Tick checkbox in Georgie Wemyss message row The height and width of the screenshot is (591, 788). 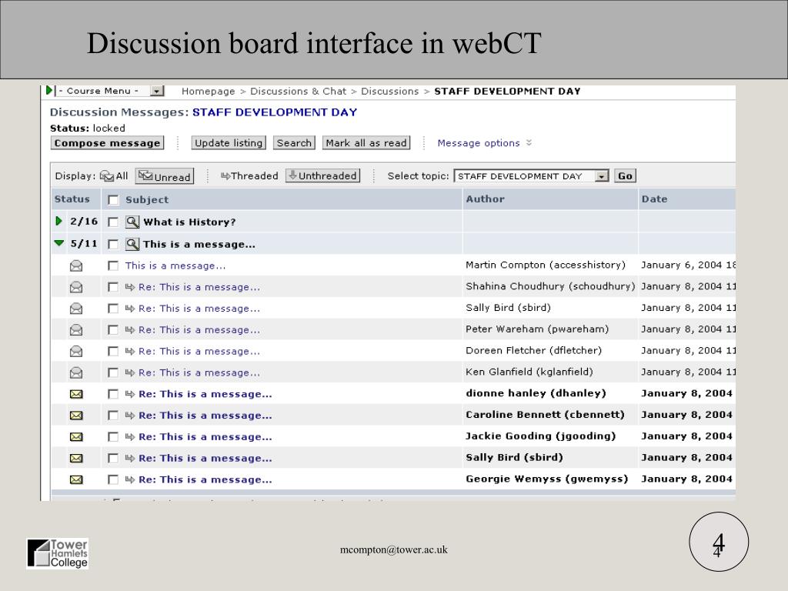point(114,480)
